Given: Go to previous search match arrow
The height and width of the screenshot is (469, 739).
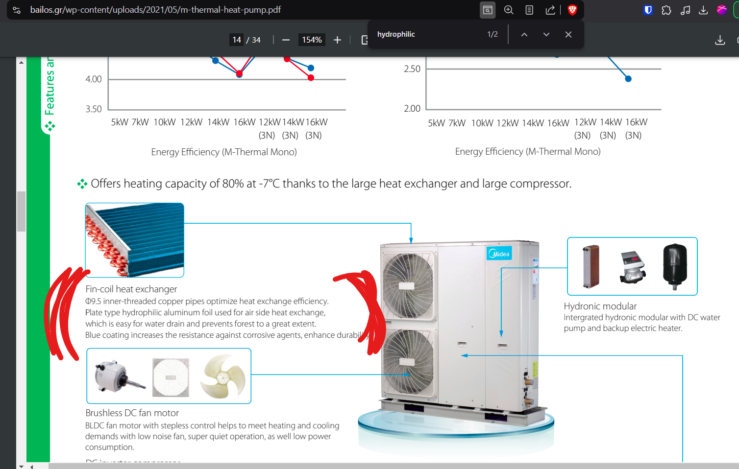Looking at the screenshot, I should pyautogui.click(x=524, y=34).
